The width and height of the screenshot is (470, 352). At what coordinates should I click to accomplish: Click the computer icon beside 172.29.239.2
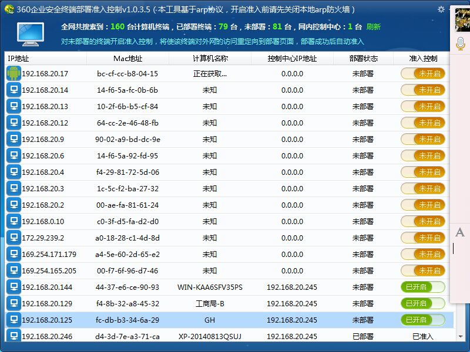click(14, 238)
